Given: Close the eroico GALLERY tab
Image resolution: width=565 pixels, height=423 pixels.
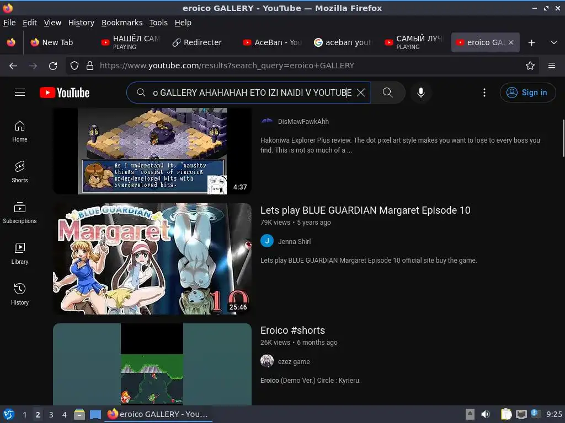Looking at the screenshot, I should coord(511,42).
